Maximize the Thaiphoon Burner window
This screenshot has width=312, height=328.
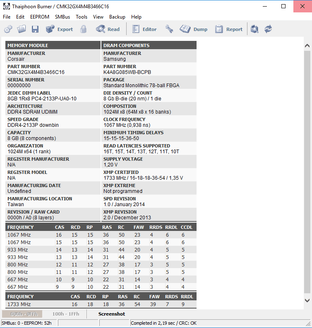click(x=283, y=6)
